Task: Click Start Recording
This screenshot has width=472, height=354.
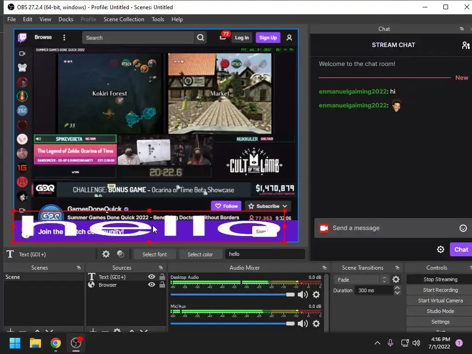Action: [440, 290]
